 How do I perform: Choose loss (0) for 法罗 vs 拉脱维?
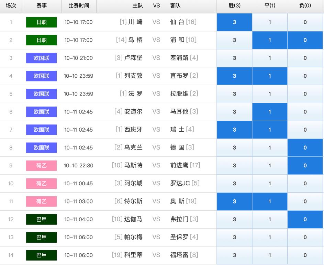(x=305, y=94)
